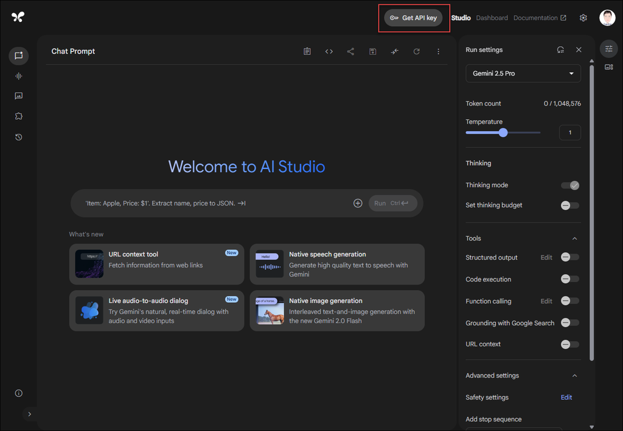Click the settings gear icon
This screenshot has width=623, height=431.
click(x=583, y=18)
